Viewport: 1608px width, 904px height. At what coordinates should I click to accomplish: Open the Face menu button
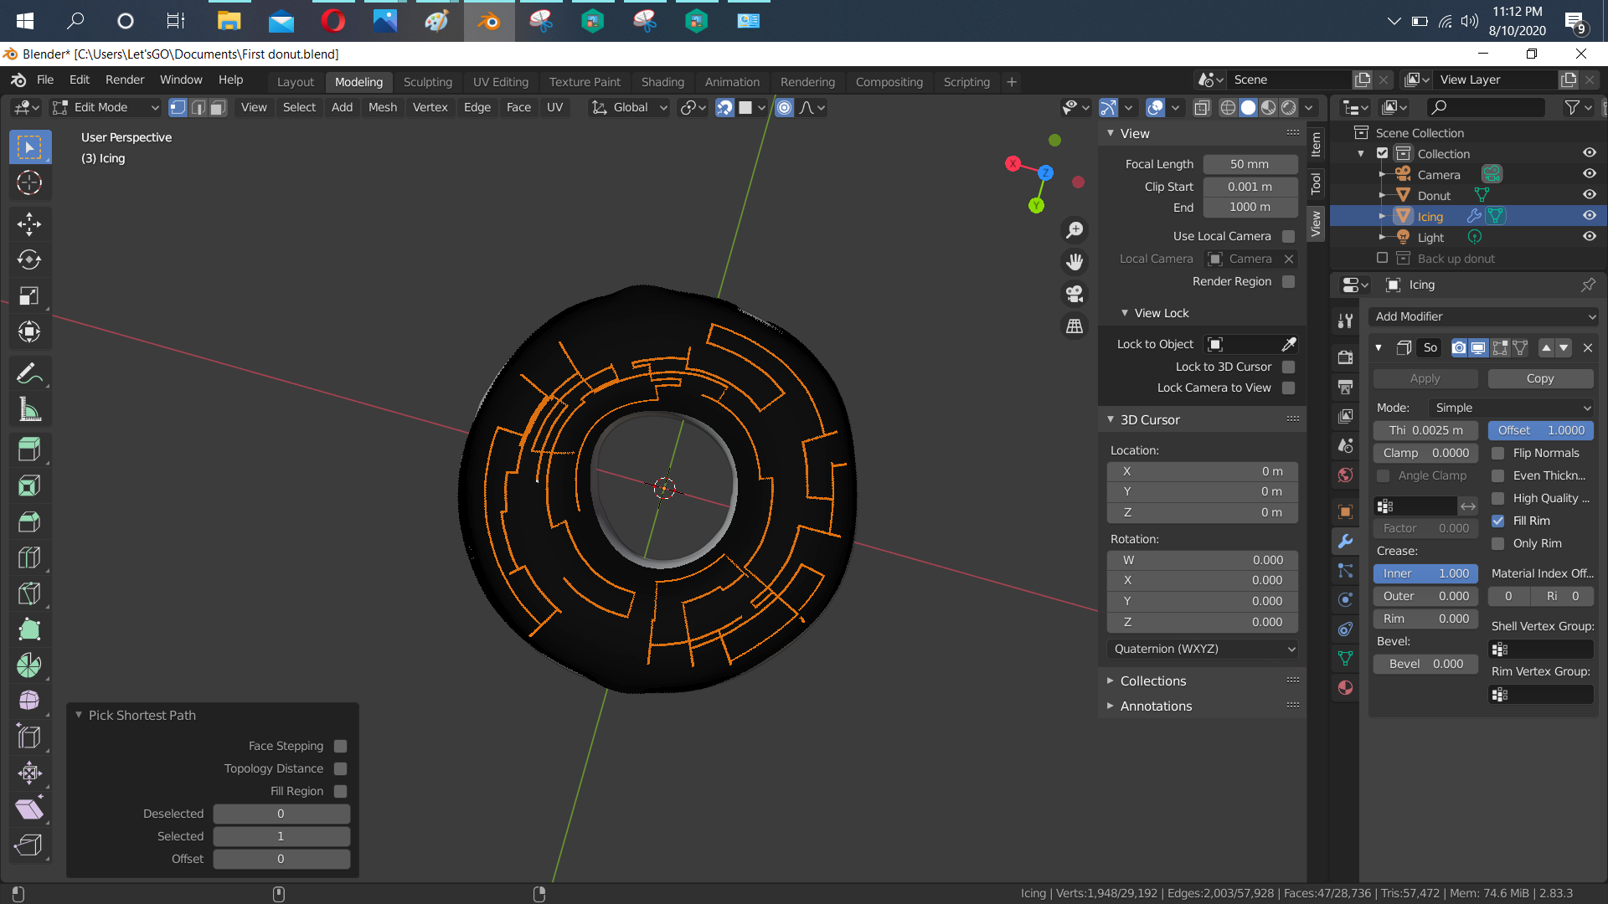coord(518,107)
